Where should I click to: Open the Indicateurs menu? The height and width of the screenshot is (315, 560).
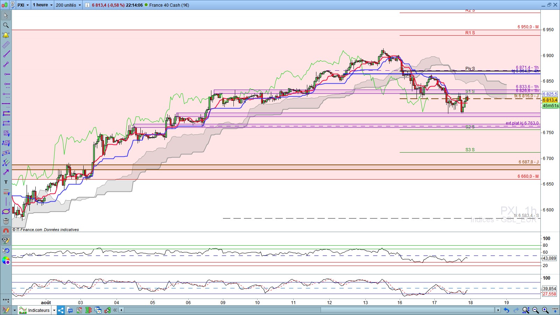35,310
